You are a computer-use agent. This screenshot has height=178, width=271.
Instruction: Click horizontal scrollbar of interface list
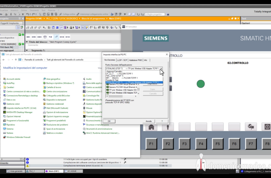(x=121, y=96)
